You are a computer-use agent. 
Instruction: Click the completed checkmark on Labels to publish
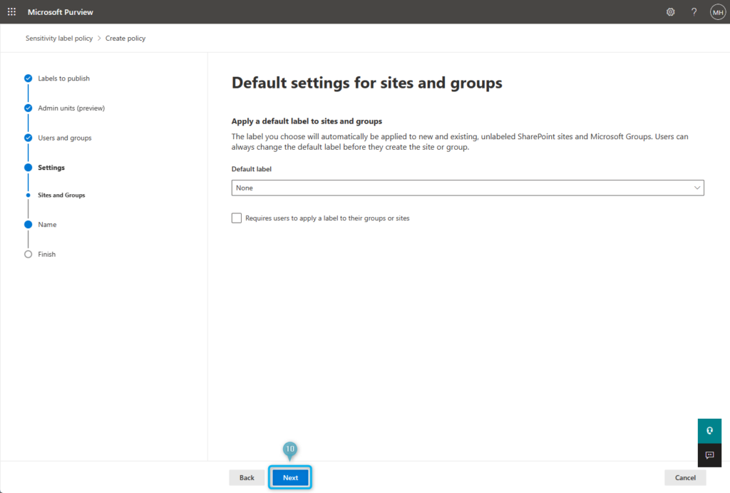tap(28, 78)
